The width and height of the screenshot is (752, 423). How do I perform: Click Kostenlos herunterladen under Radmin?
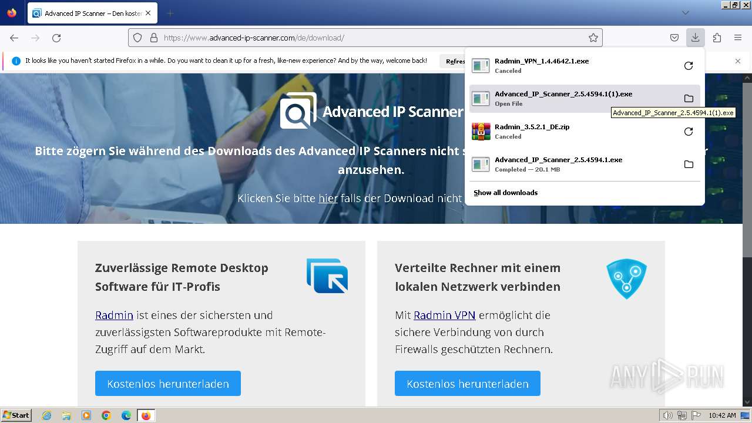coord(168,384)
